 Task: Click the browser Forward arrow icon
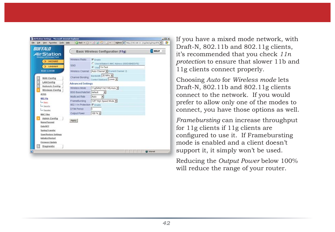[x=87, y=43]
